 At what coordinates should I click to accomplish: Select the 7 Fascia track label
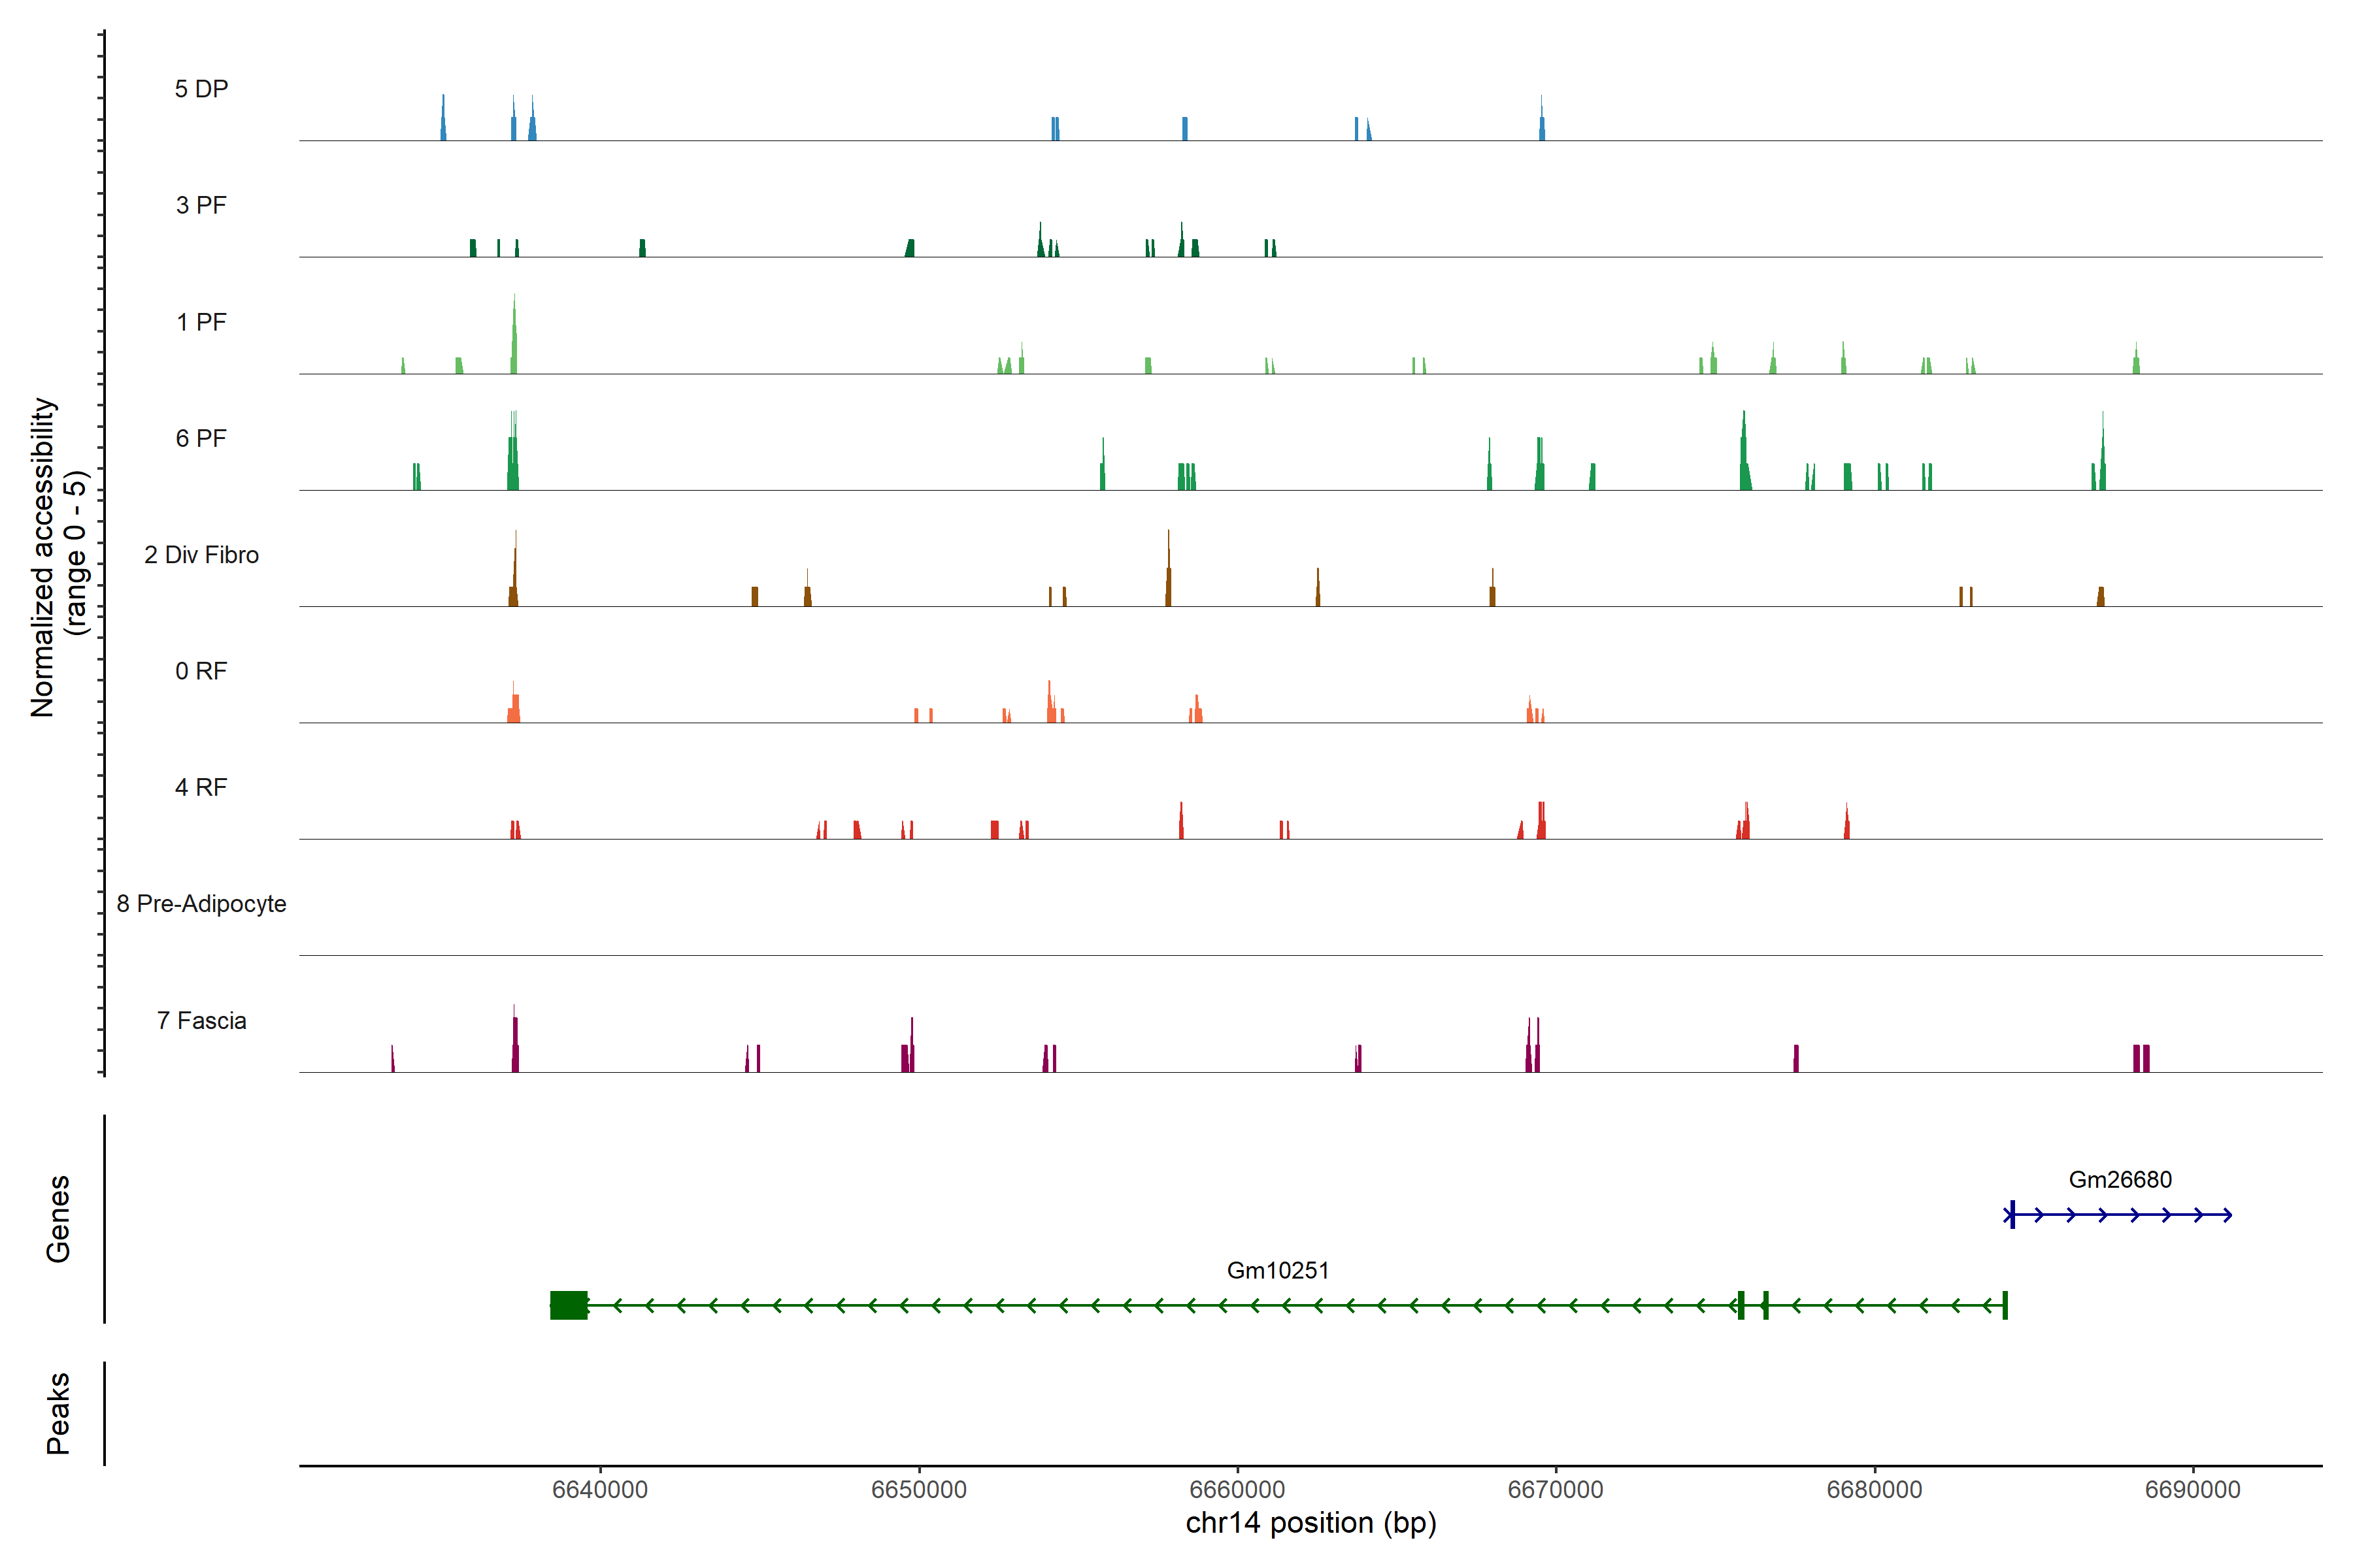point(201,1020)
